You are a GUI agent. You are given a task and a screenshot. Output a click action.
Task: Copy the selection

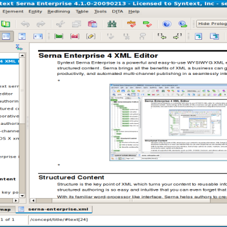[77, 24]
